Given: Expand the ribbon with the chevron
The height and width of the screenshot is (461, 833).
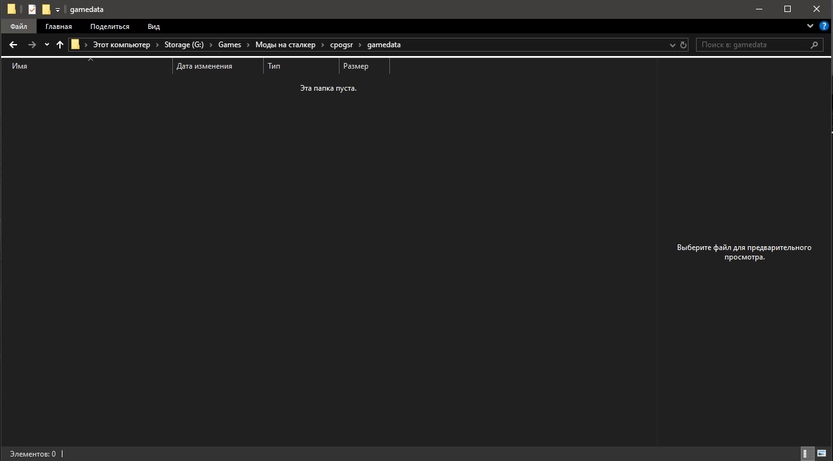Looking at the screenshot, I should [x=811, y=26].
